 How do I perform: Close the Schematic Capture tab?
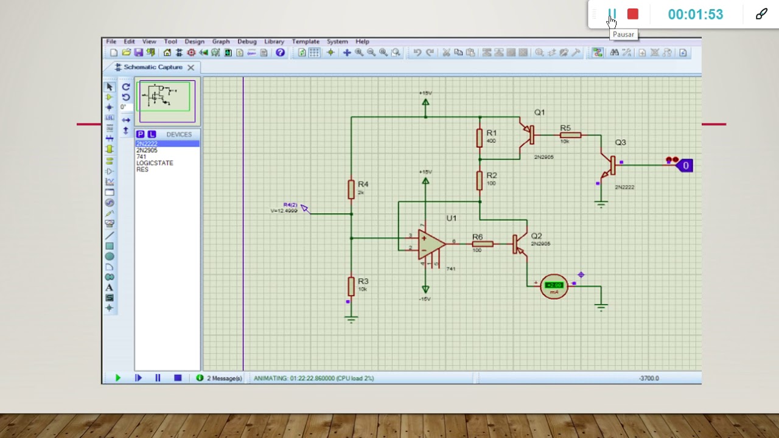191,68
